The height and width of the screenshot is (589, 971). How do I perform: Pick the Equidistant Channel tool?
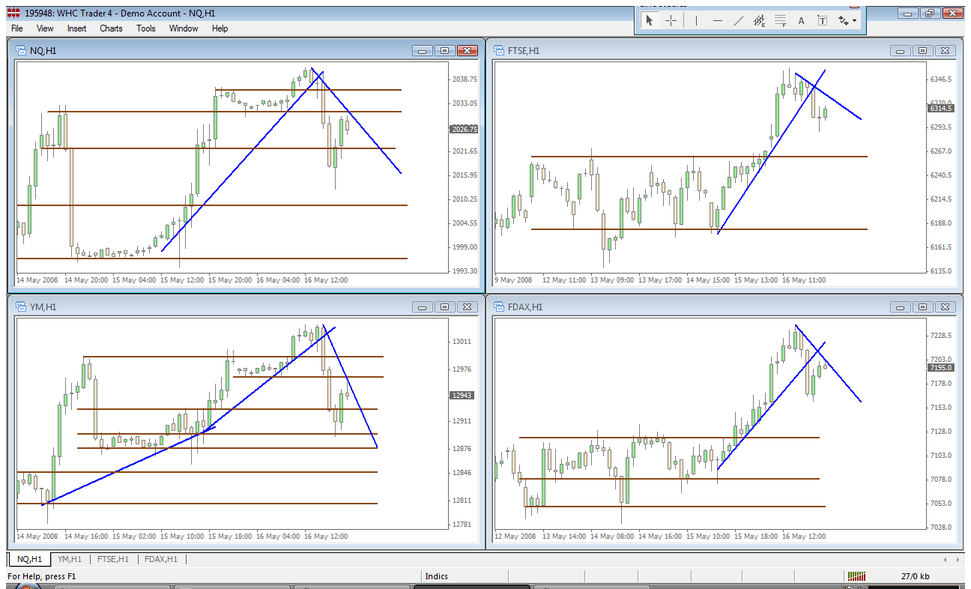click(760, 21)
